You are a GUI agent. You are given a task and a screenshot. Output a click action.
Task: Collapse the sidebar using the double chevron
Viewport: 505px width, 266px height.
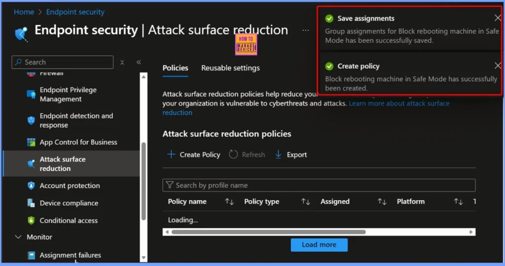click(x=139, y=62)
